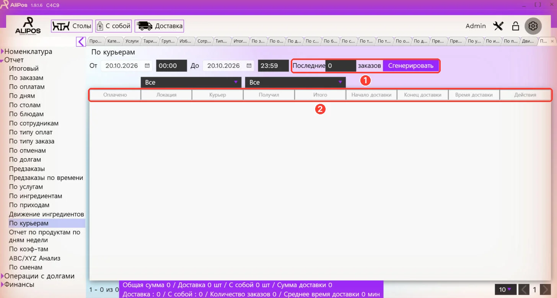Open Движение ингредиентов report

(47, 214)
